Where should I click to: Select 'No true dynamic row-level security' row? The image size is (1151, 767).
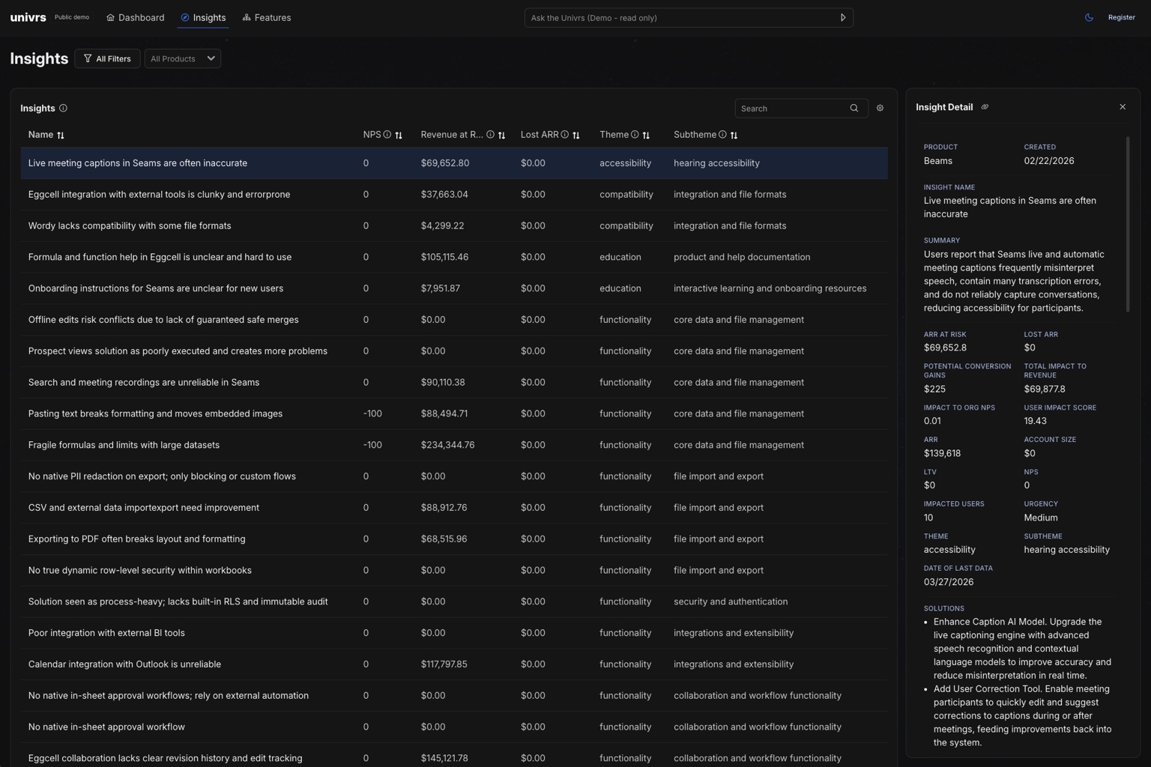click(x=454, y=571)
